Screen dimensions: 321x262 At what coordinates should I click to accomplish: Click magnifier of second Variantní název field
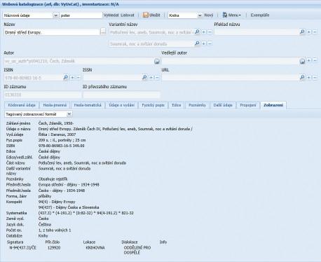click(x=197, y=43)
